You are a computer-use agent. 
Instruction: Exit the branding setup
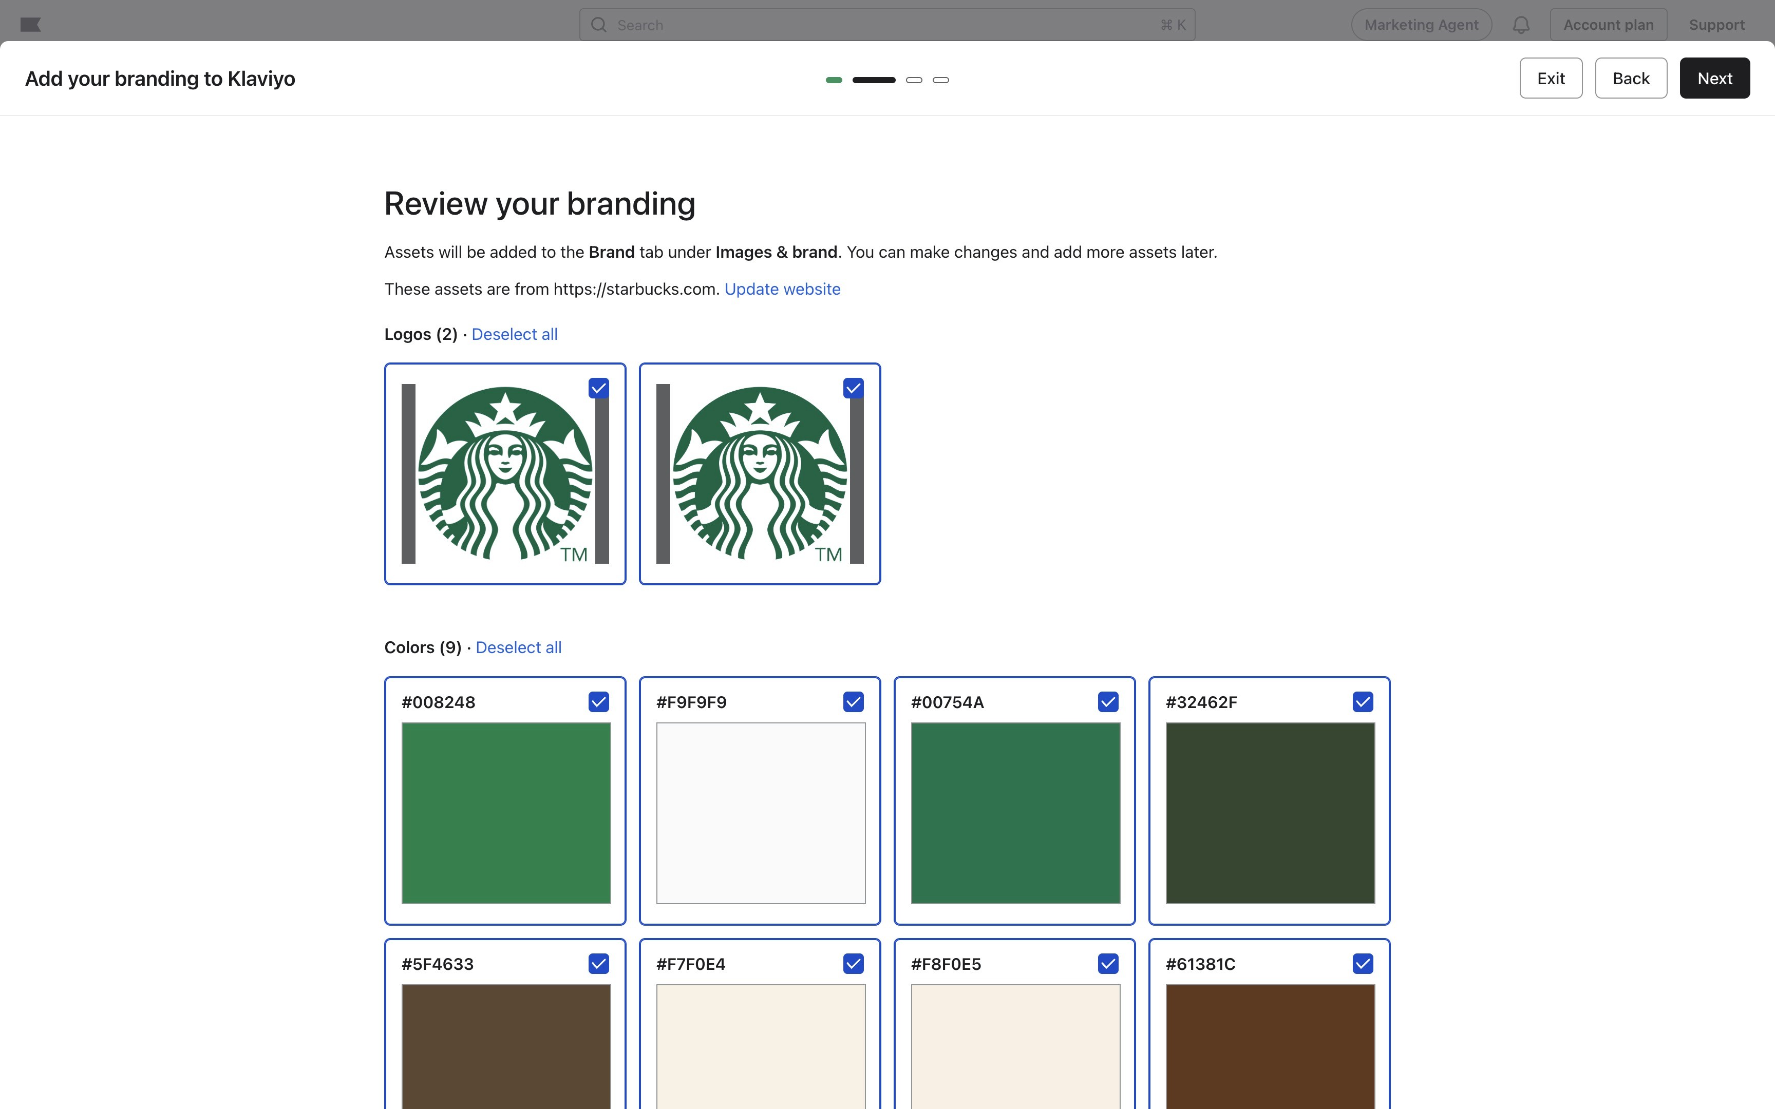point(1551,79)
